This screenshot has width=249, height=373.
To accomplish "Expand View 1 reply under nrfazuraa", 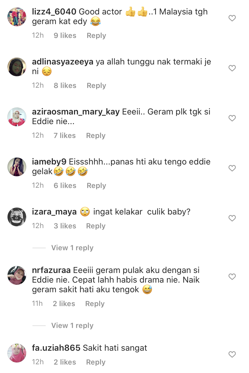I will click(72, 326).
